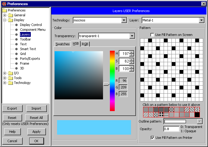Pick the diamond grid fill pattern
This screenshot has height=147, width=208.
(x=187, y=115)
